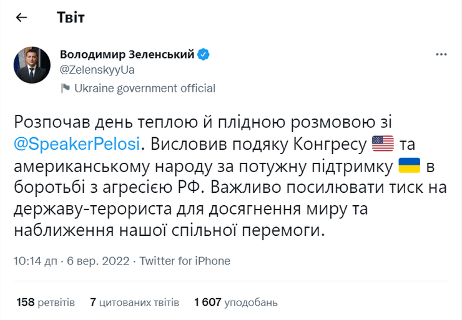Click the government official flag icon
Viewport: 462px width, 320px height.
[65, 89]
